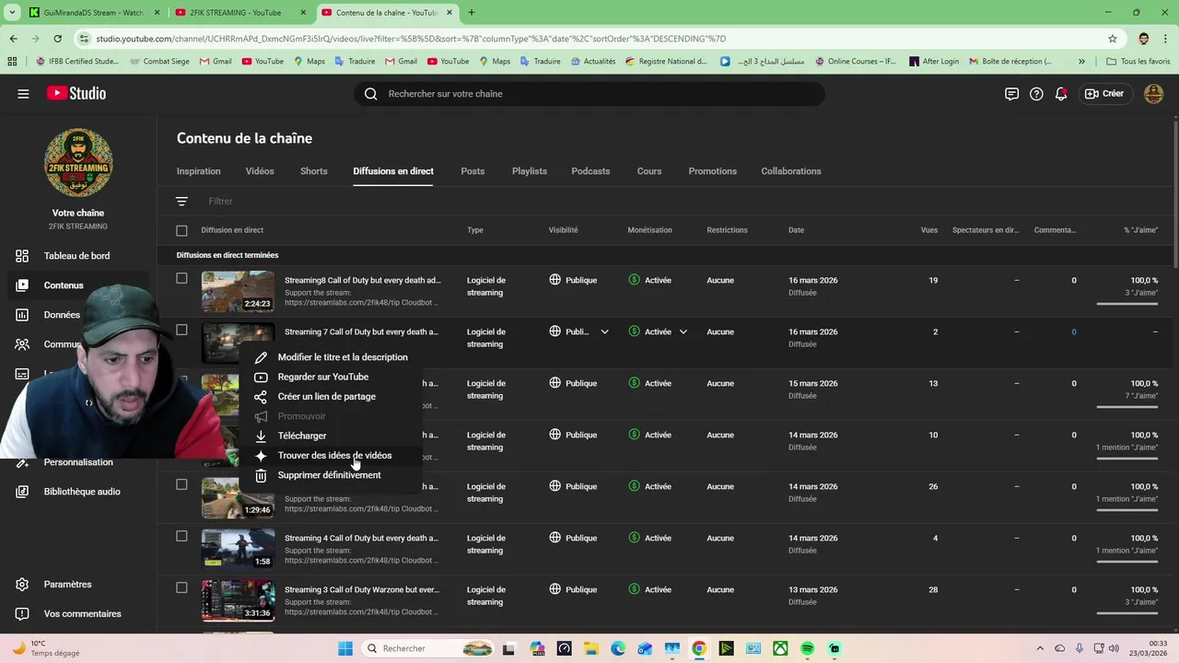
Task: Click the filter lines icon
Action: click(181, 201)
